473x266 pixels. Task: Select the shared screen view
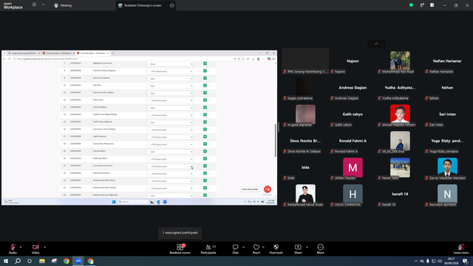point(140,128)
